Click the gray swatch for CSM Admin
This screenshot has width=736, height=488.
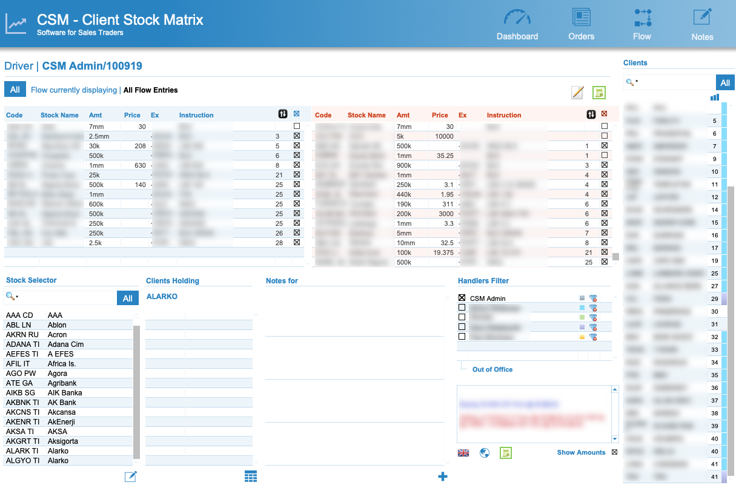[x=582, y=298]
